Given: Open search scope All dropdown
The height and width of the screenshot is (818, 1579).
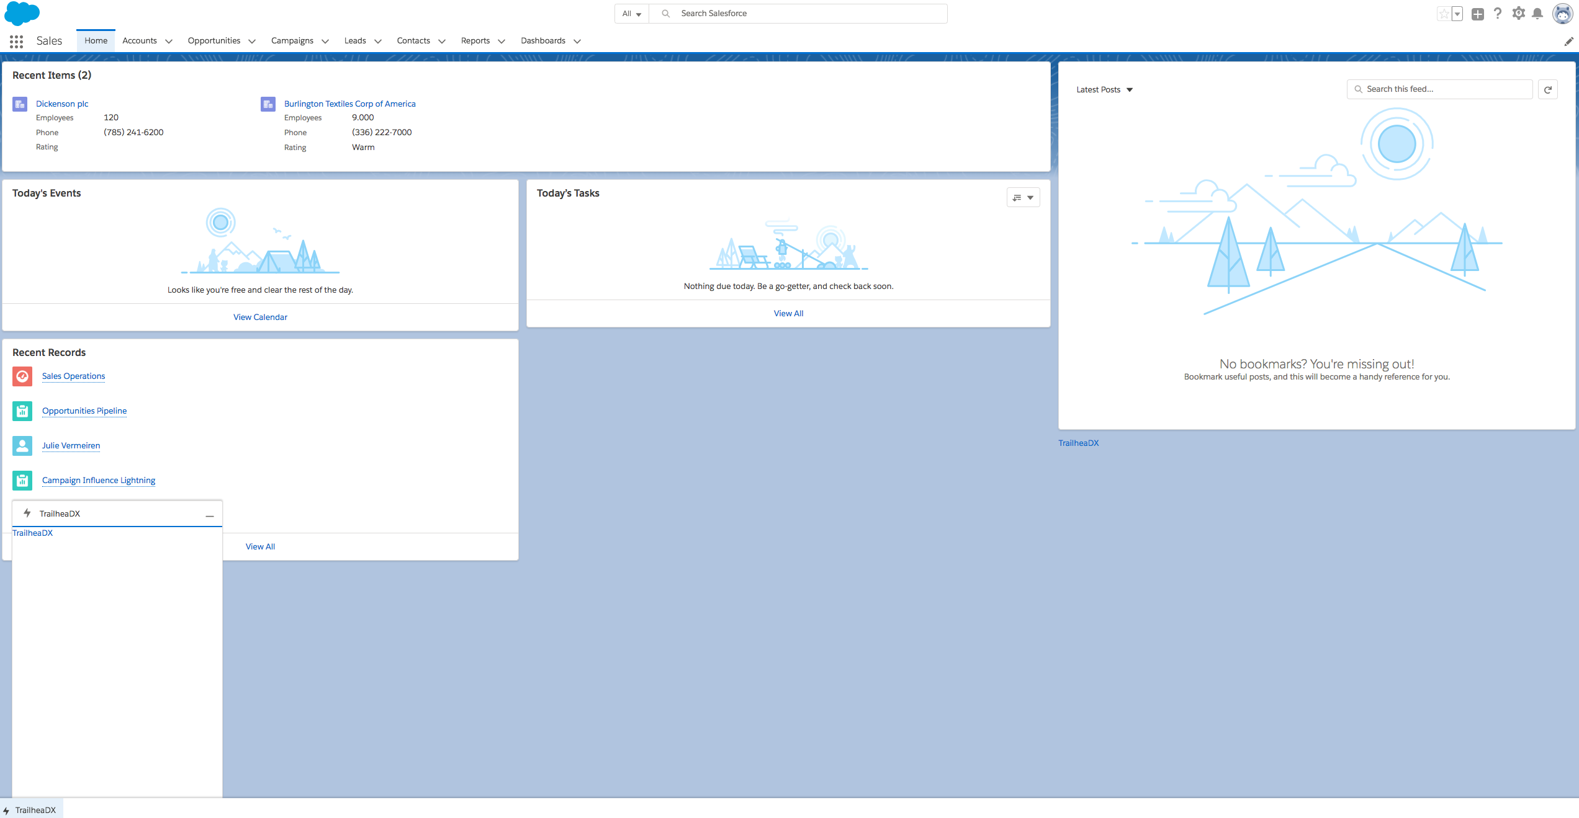Looking at the screenshot, I should click(x=631, y=14).
